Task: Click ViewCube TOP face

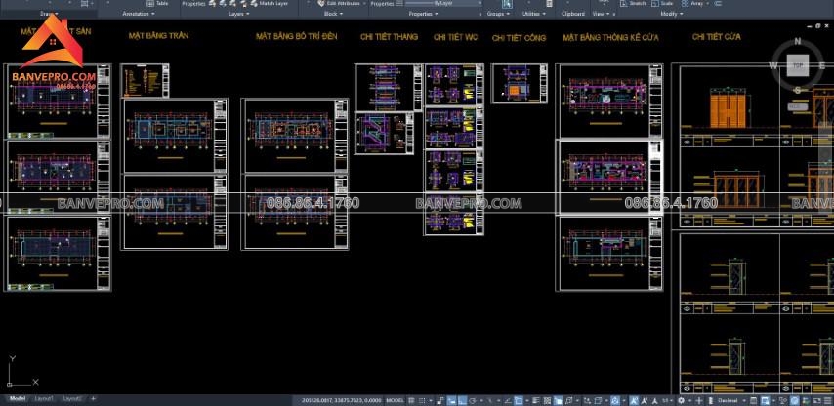Action: pos(797,65)
